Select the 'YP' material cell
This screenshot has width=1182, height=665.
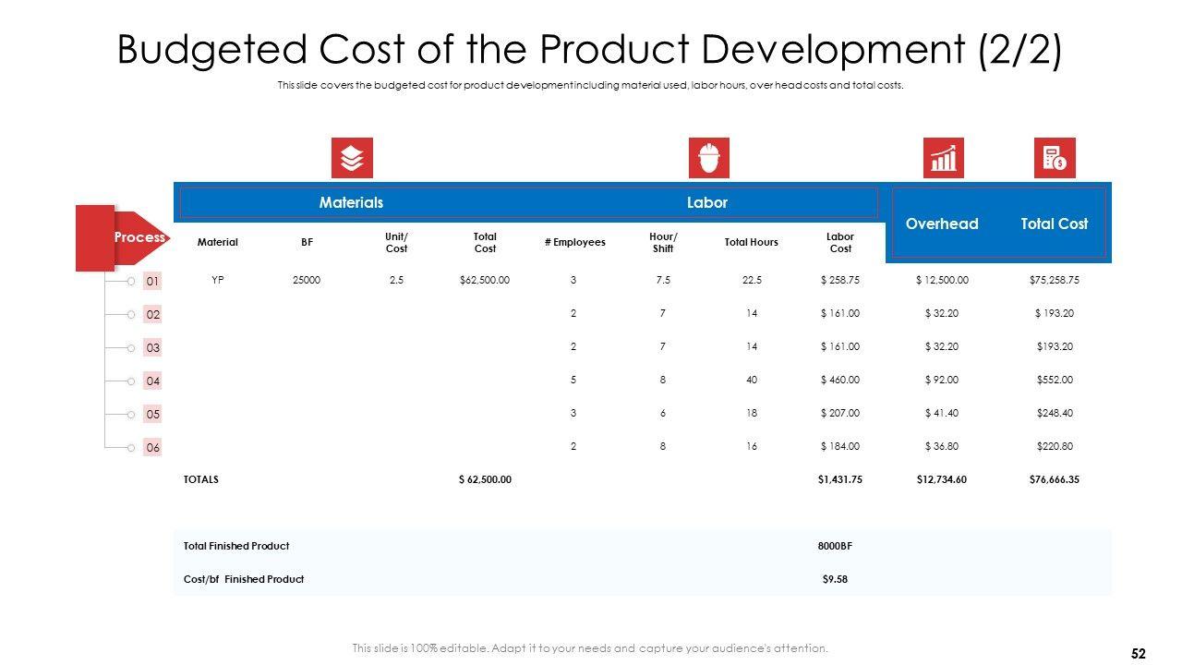tap(218, 280)
